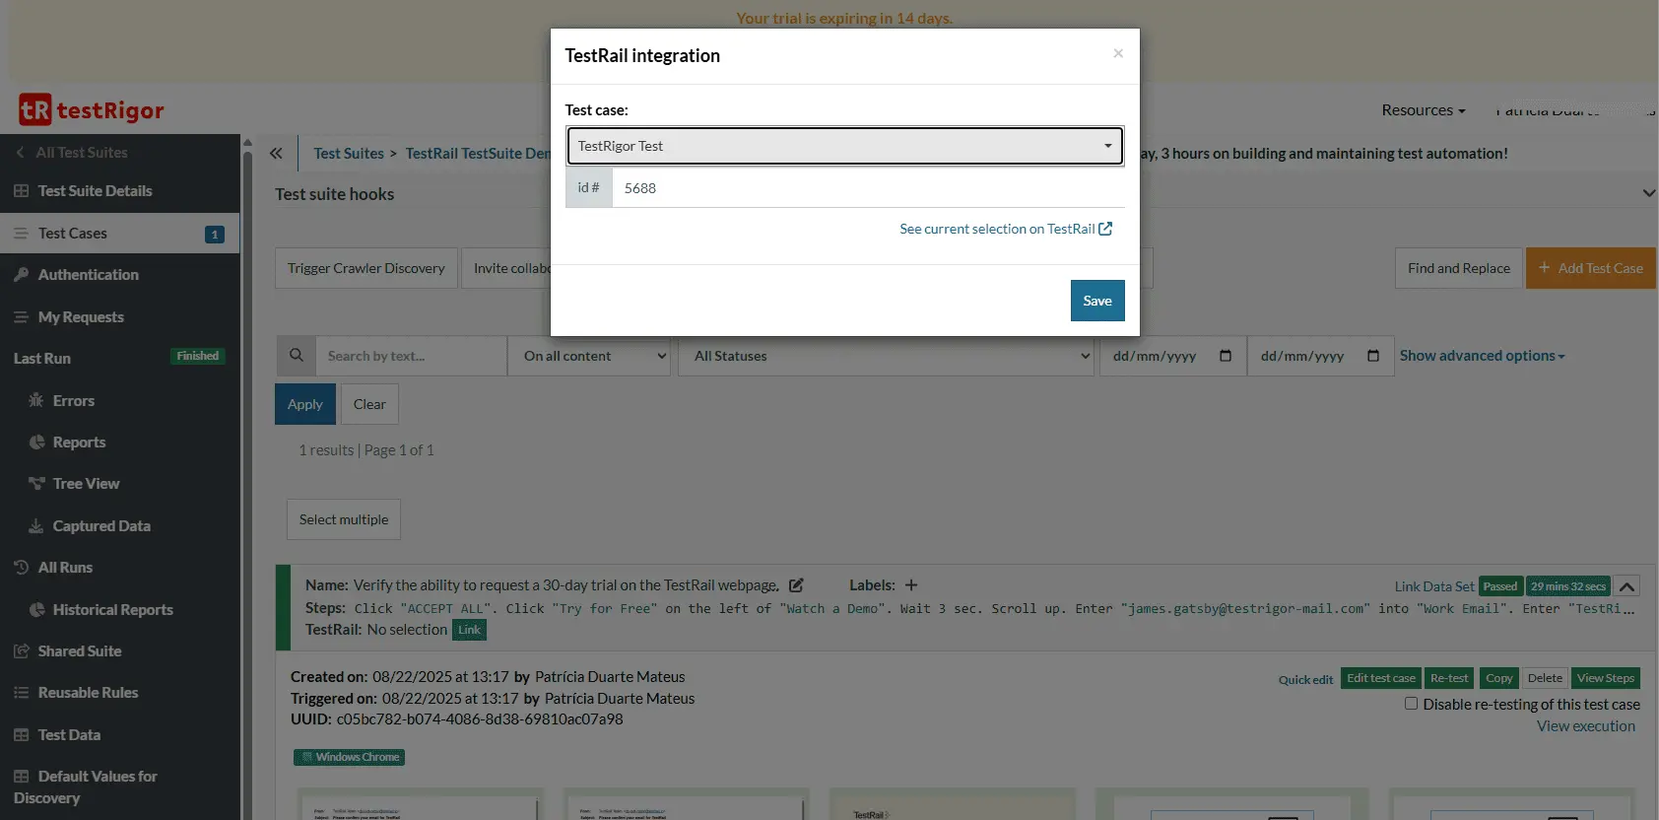Apply the search filters
The width and height of the screenshot is (1659, 820).
(305, 404)
